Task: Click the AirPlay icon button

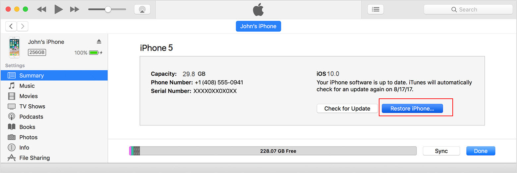Action: point(142,9)
